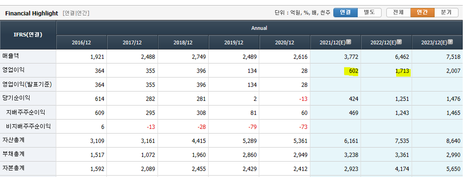Click the red -73 value
Viewport: 466px width, 177px height.
pyautogui.click(x=303, y=127)
